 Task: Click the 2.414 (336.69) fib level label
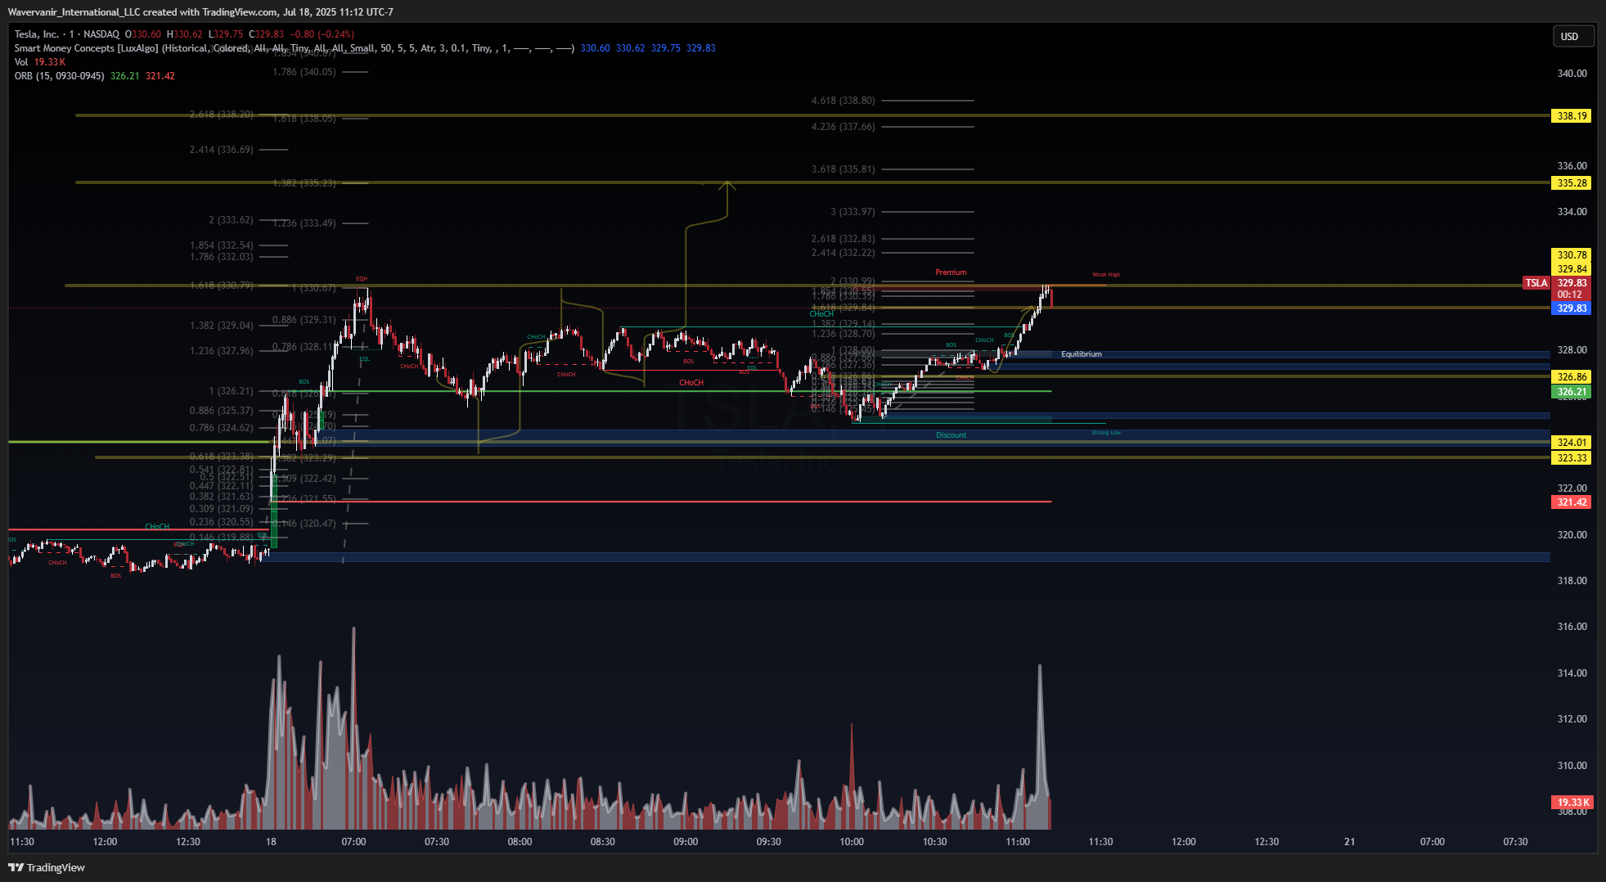tap(221, 150)
